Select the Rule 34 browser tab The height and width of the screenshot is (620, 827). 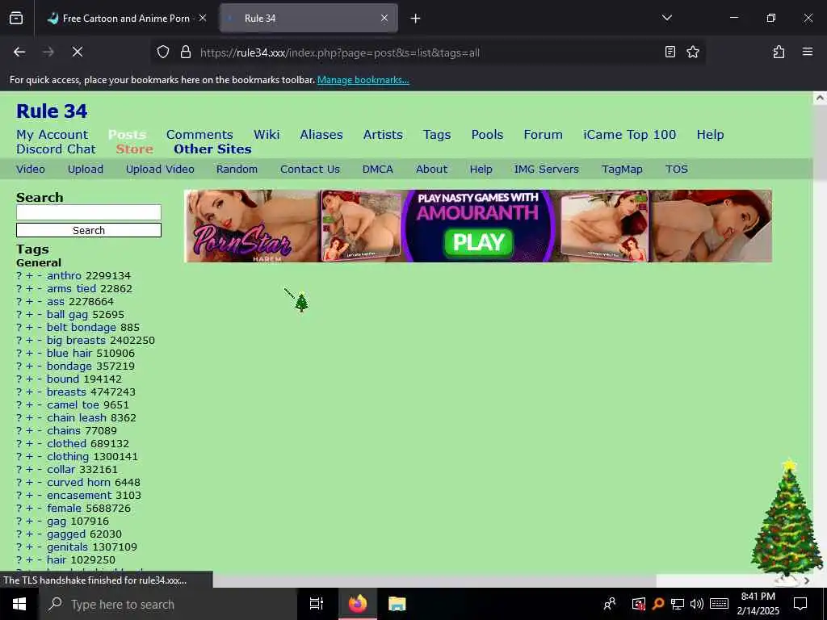click(309, 18)
